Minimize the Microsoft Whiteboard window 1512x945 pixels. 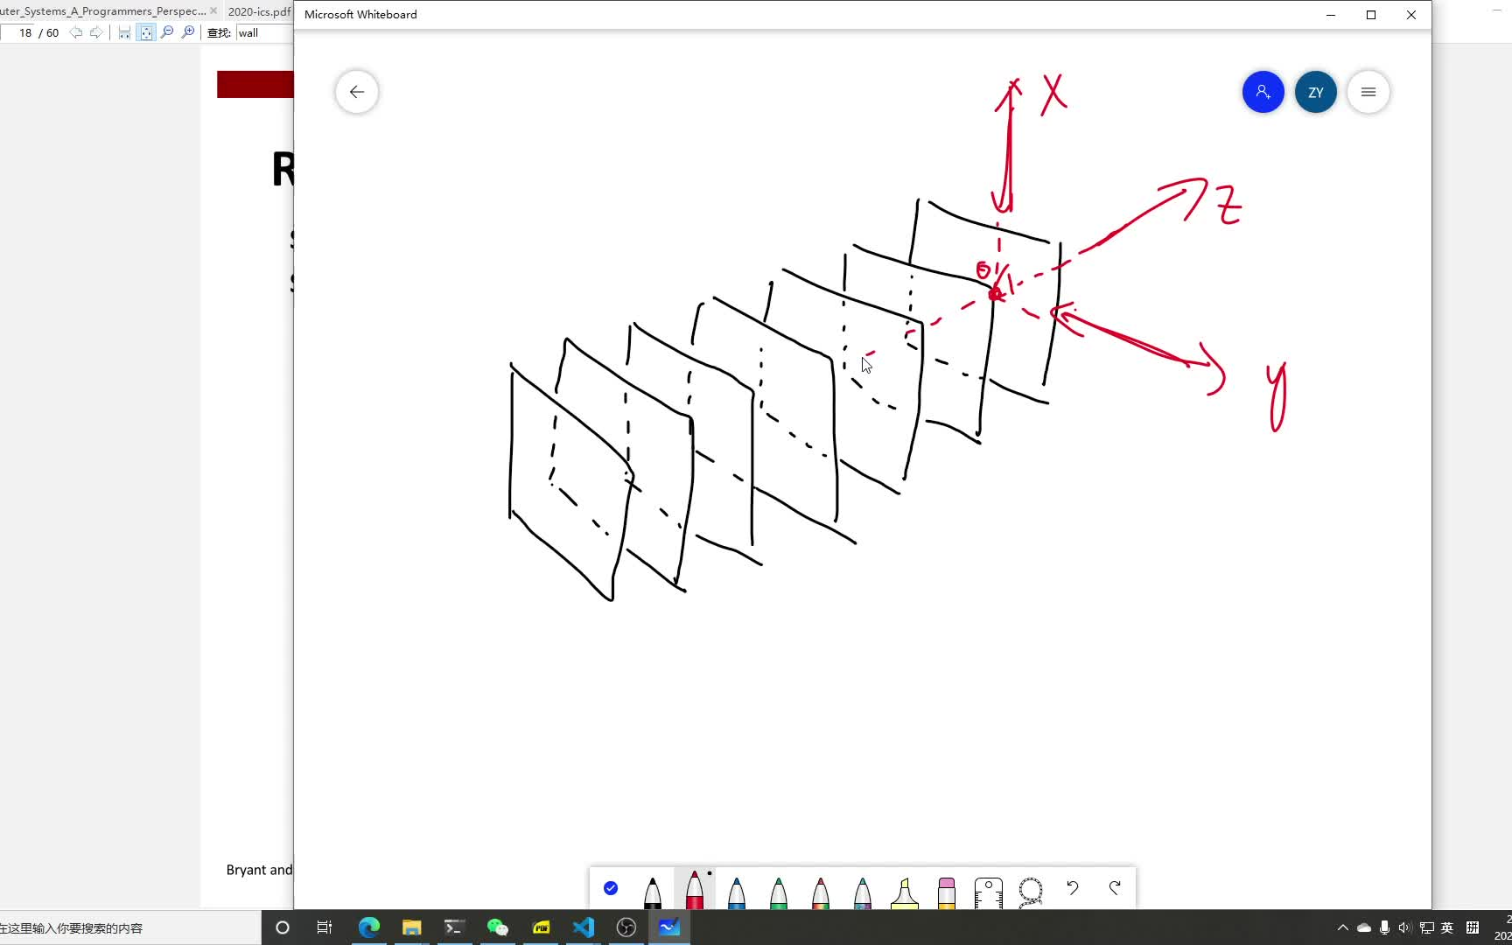1331,15
